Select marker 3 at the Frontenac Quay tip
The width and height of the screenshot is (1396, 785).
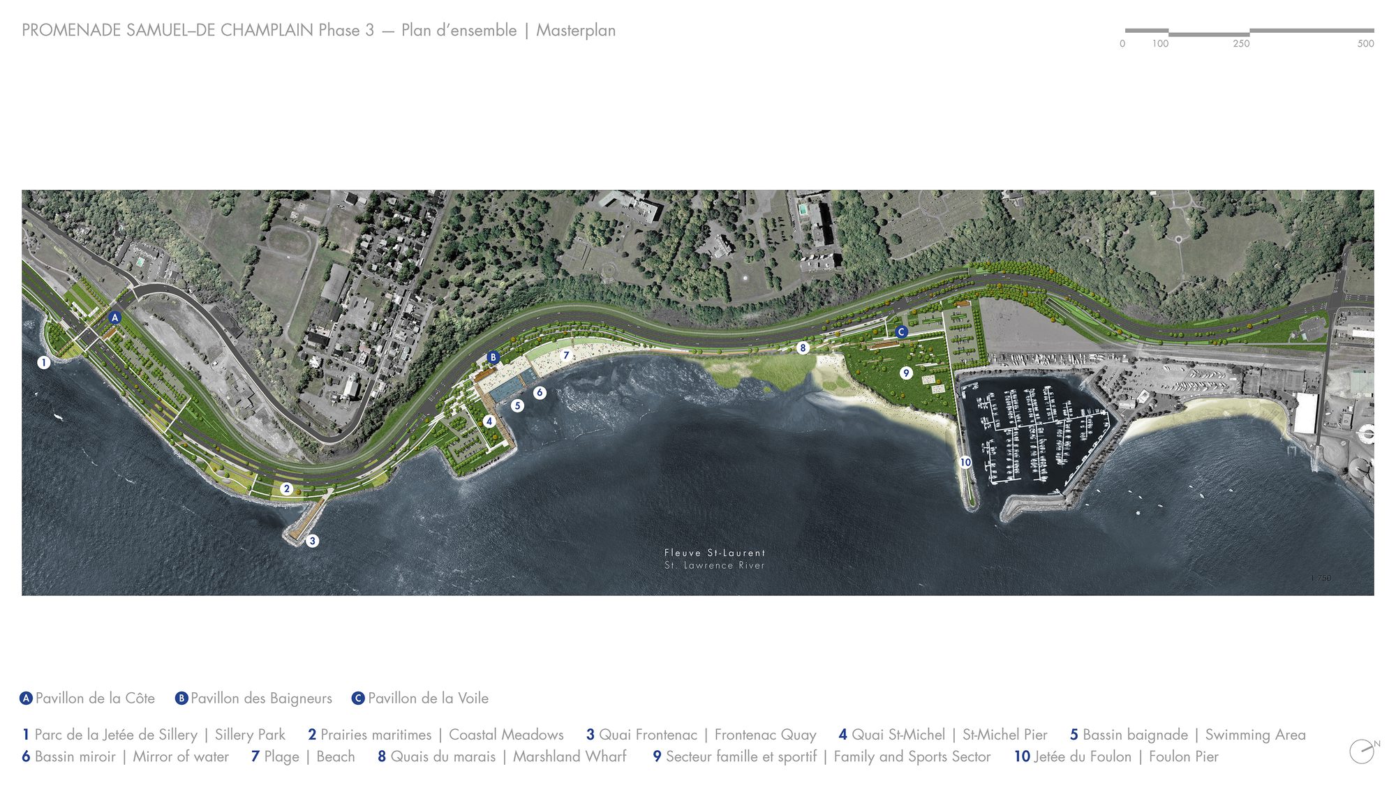point(312,541)
